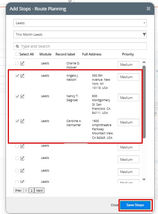Select the 350 5th Avenue address text

pos(101,82)
